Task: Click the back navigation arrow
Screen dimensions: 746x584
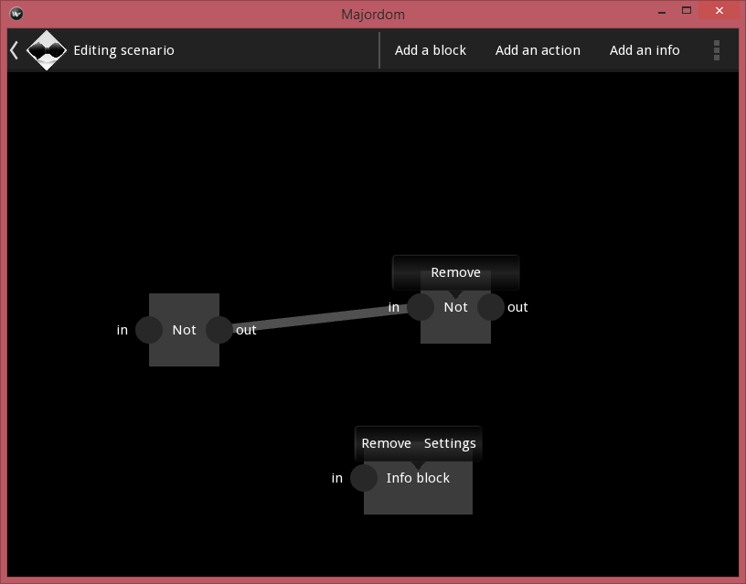Action: [x=12, y=50]
